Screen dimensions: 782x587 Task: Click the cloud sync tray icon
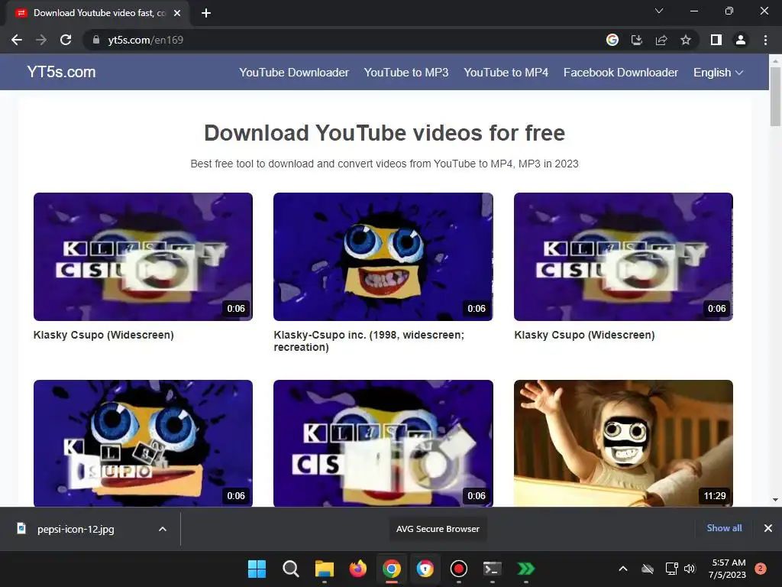pos(648,569)
